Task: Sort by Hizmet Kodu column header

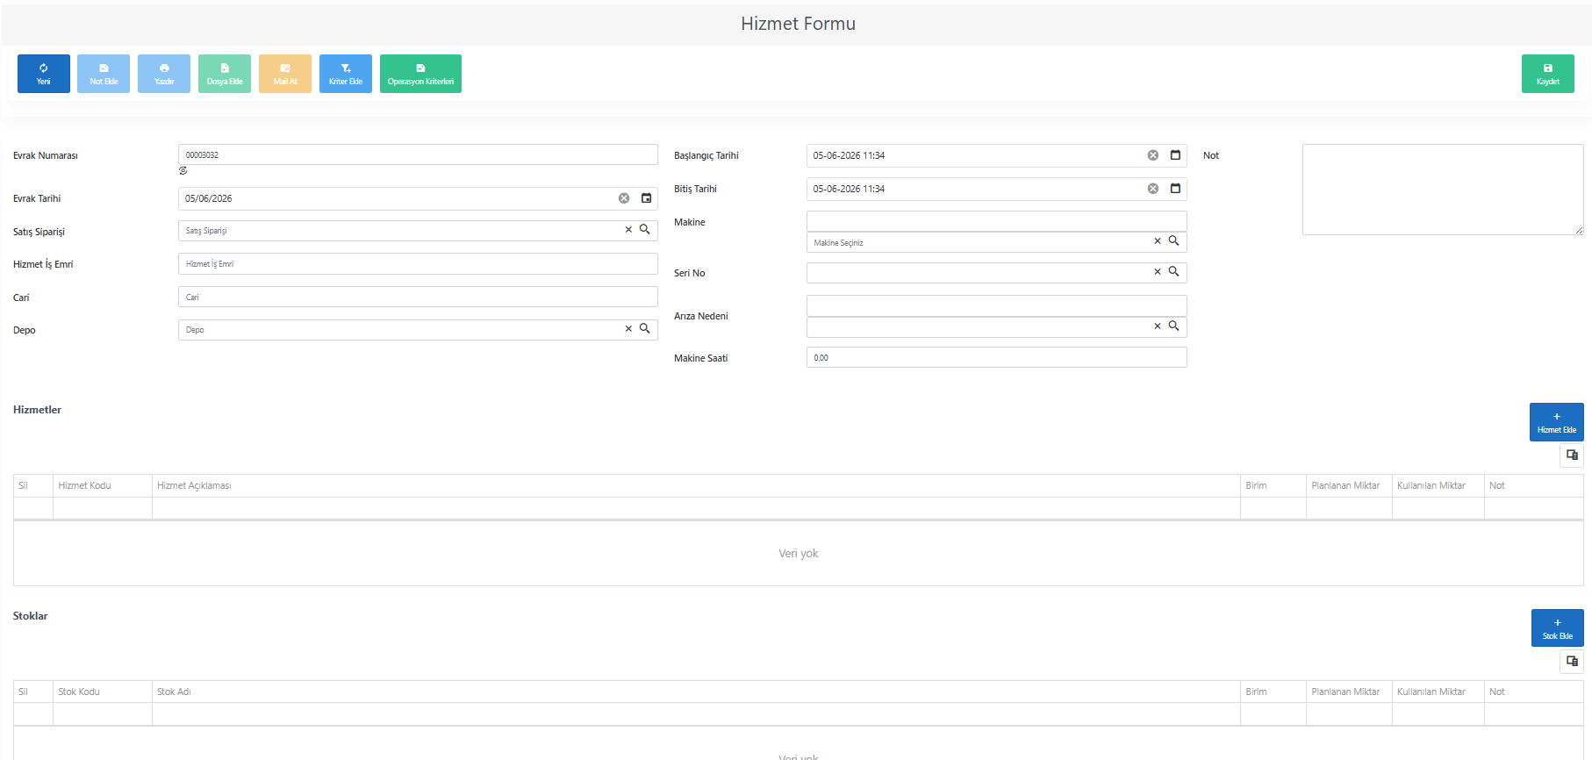Action: tap(103, 485)
